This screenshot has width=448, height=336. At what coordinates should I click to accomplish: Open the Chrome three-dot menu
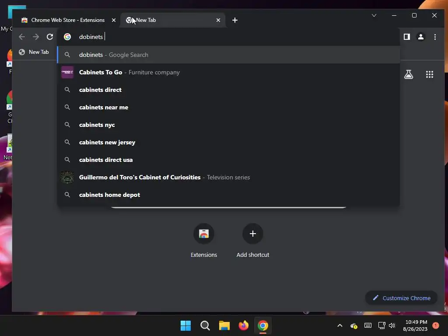click(x=435, y=37)
